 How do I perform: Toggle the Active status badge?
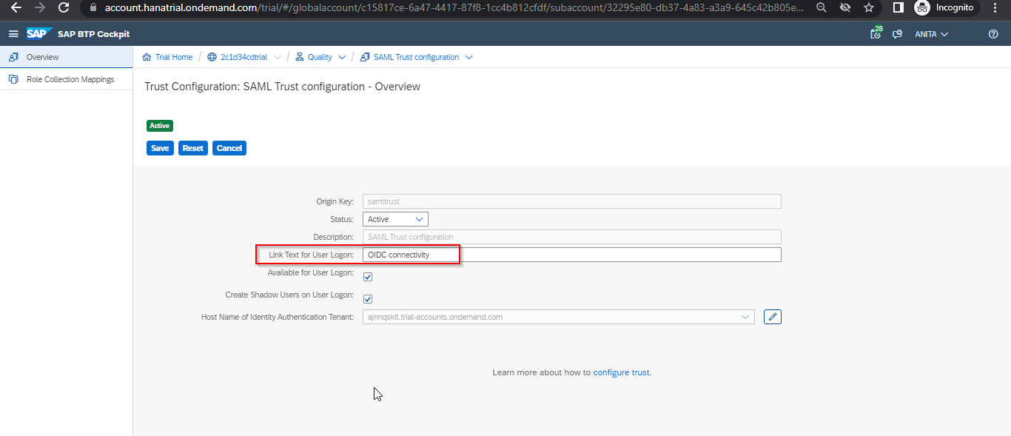(159, 125)
